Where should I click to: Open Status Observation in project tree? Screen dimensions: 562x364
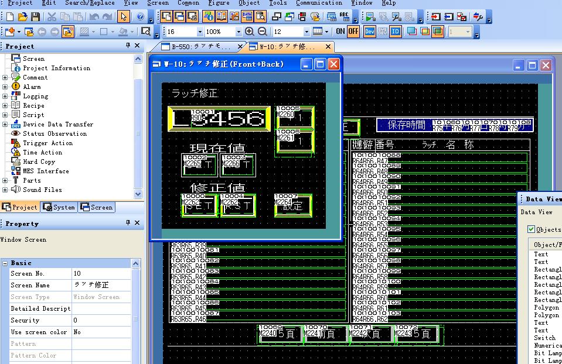pyautogui.click(x=55, y=133)
